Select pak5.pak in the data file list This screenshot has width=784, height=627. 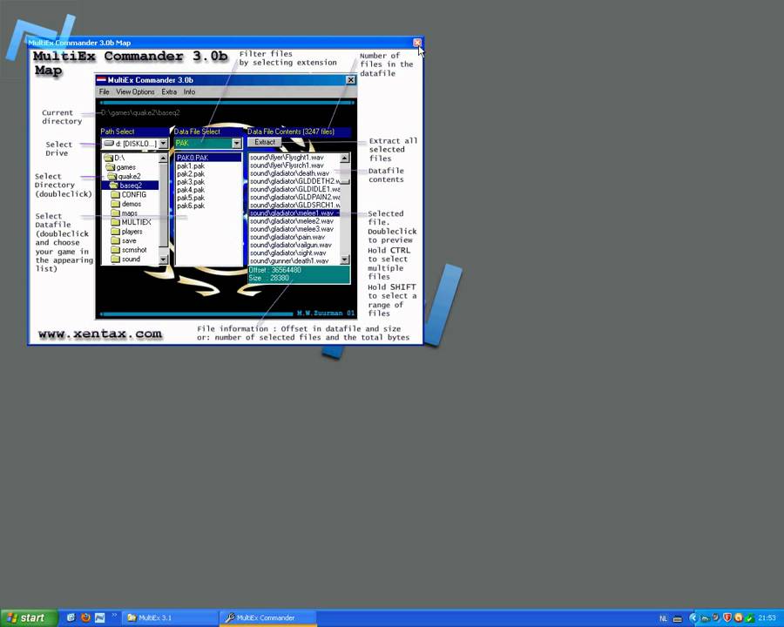coord(191,198)
